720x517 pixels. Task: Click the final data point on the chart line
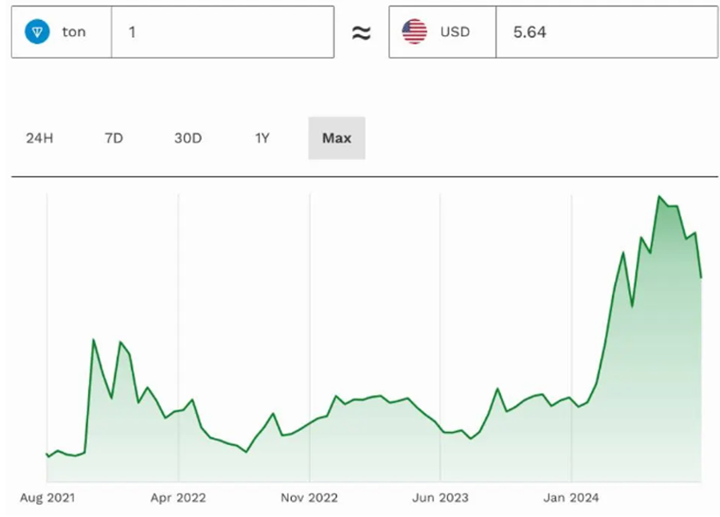[x=701, y=278]
